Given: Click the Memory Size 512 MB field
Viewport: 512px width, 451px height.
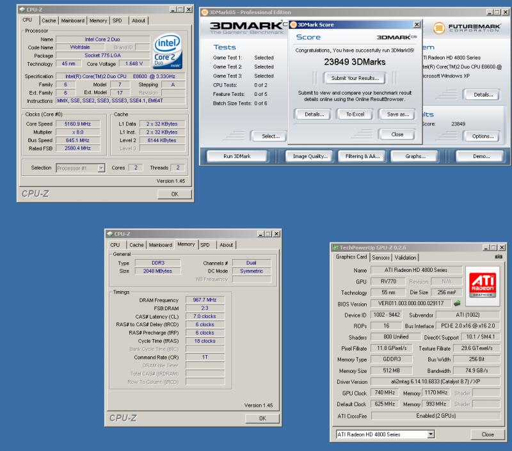Looking at the screenshot, I should [x=391, y=370].
